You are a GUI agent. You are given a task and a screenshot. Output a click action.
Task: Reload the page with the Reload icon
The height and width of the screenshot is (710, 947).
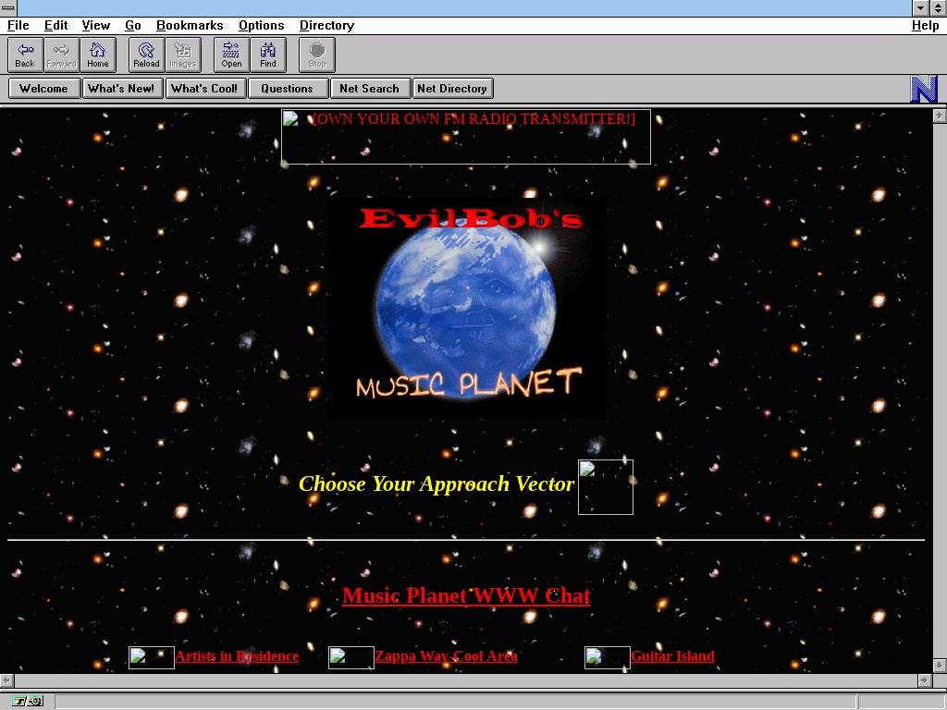click(x=146, y=55)
